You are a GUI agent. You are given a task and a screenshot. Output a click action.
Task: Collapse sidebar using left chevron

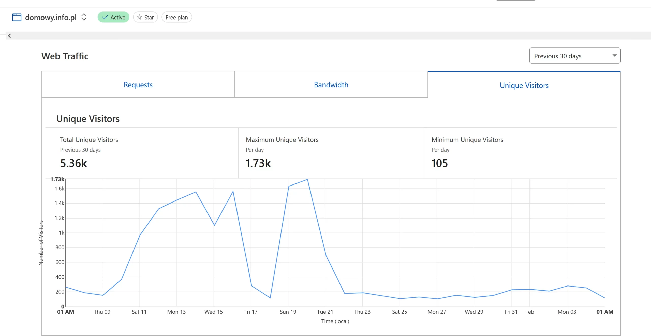[9, 36]
